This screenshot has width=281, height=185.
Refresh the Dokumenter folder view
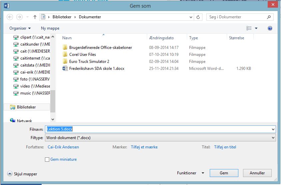click(198, 17)
